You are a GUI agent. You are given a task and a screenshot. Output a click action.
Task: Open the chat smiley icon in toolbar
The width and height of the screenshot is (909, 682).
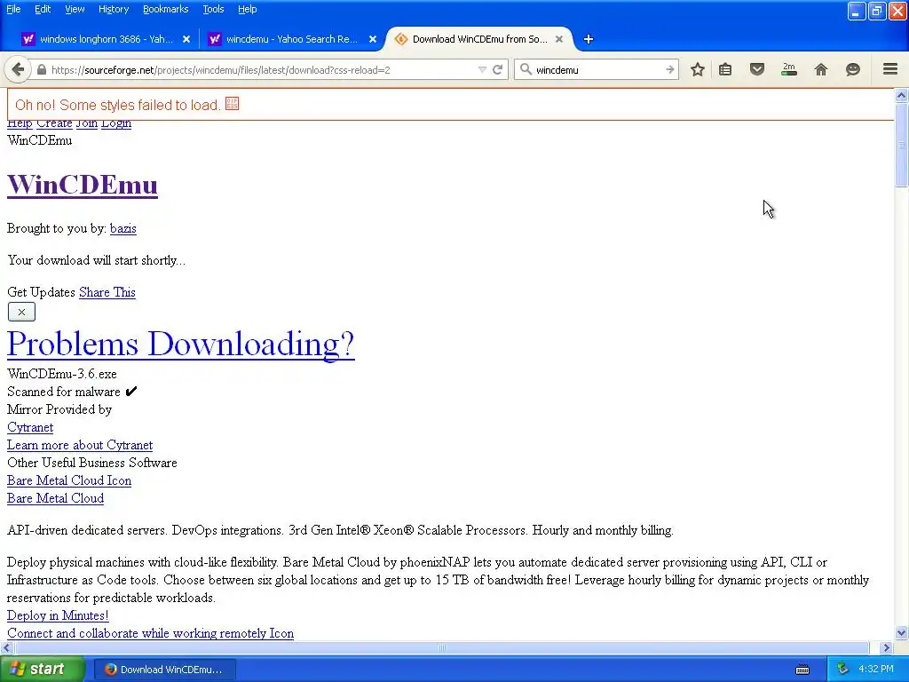pos(853,69)
